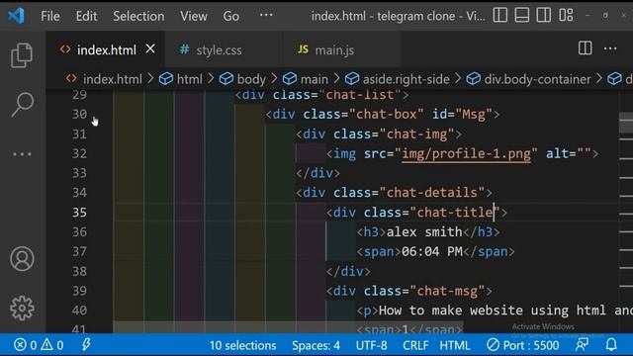The width and height of the screenshot is (633, 356).
Task: Open the Accounts menu icon
Action: [x=22, y=259]
